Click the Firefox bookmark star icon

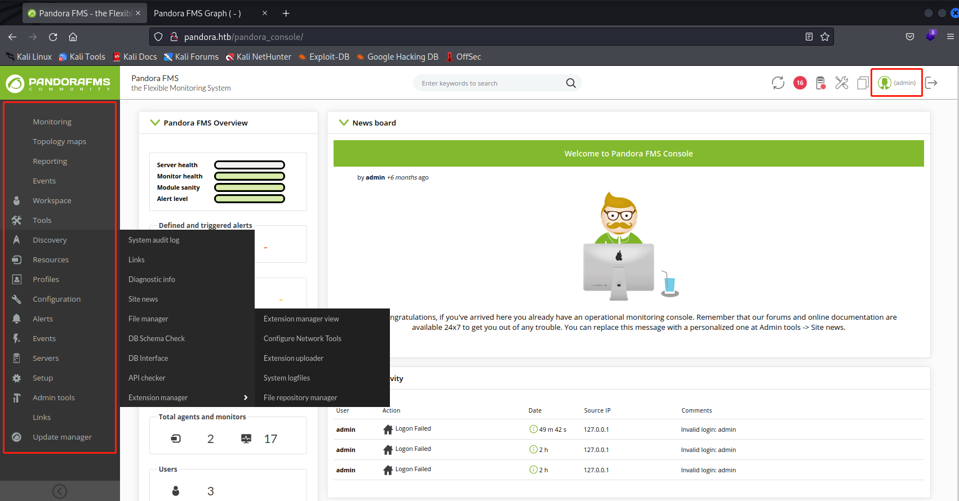[825, 37]
